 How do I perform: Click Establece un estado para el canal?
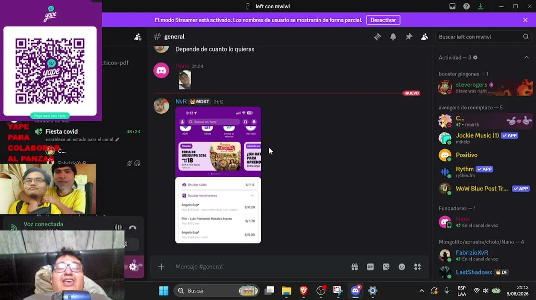79,140
